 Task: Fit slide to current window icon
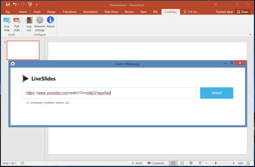pos(248,163)
